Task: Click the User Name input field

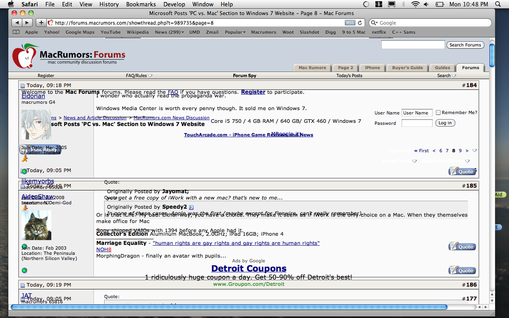Action: pos(417,113)
